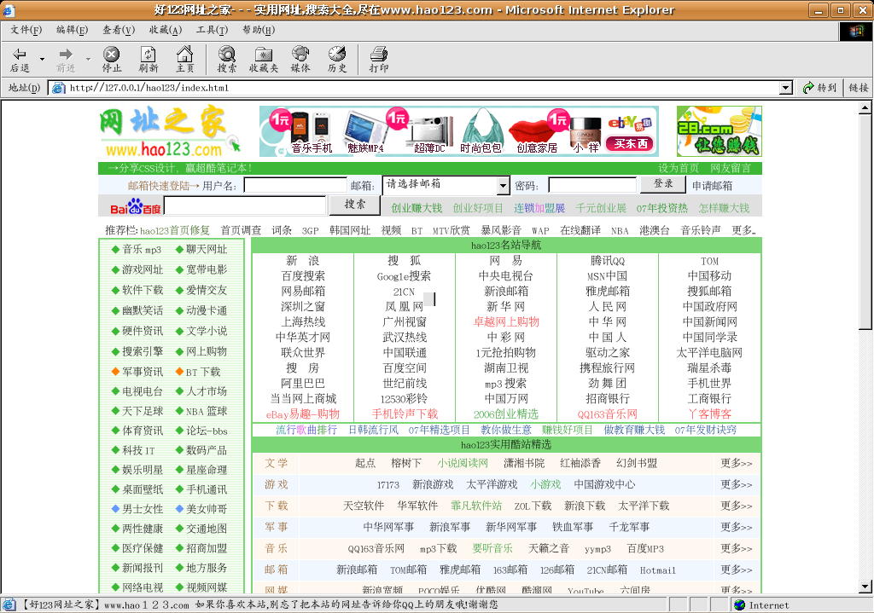Viewport: 874px width, 613px height.
Task: Click the Stop (停止) toolbar icon
Action: (112, 54)
